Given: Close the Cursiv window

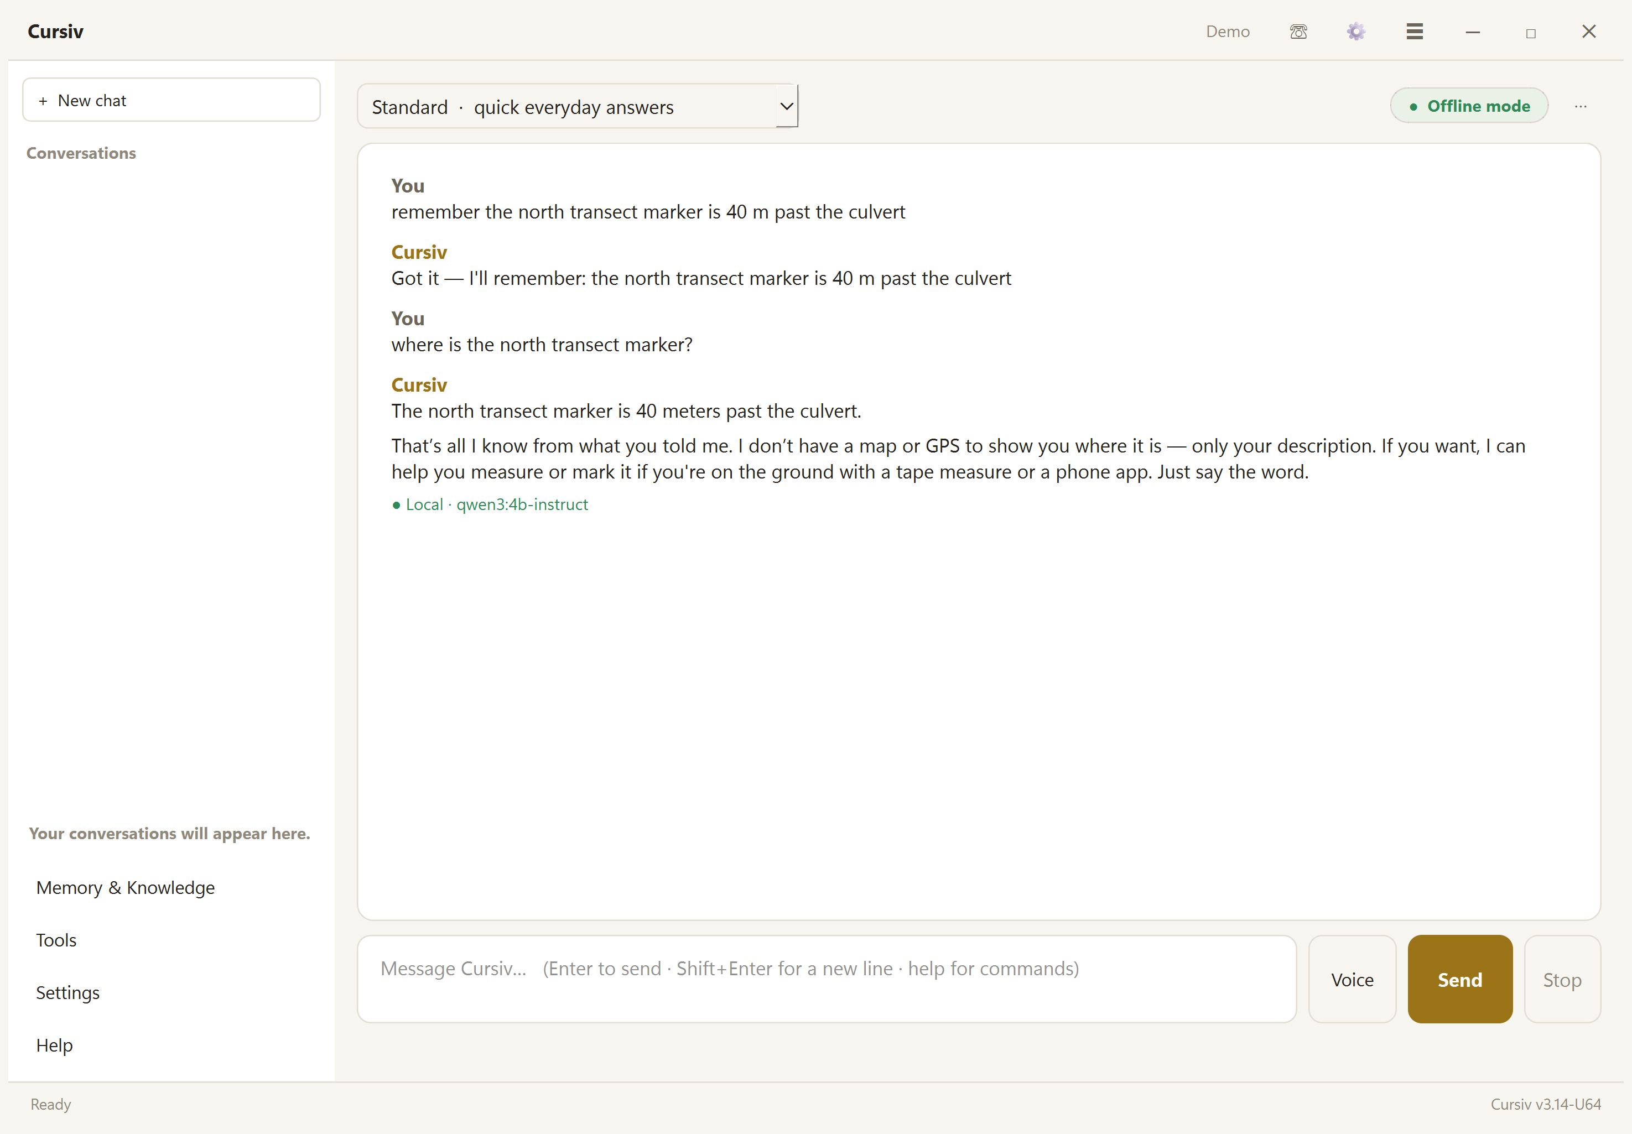Looking at the screenshot, I should (x=1589, y=32).
